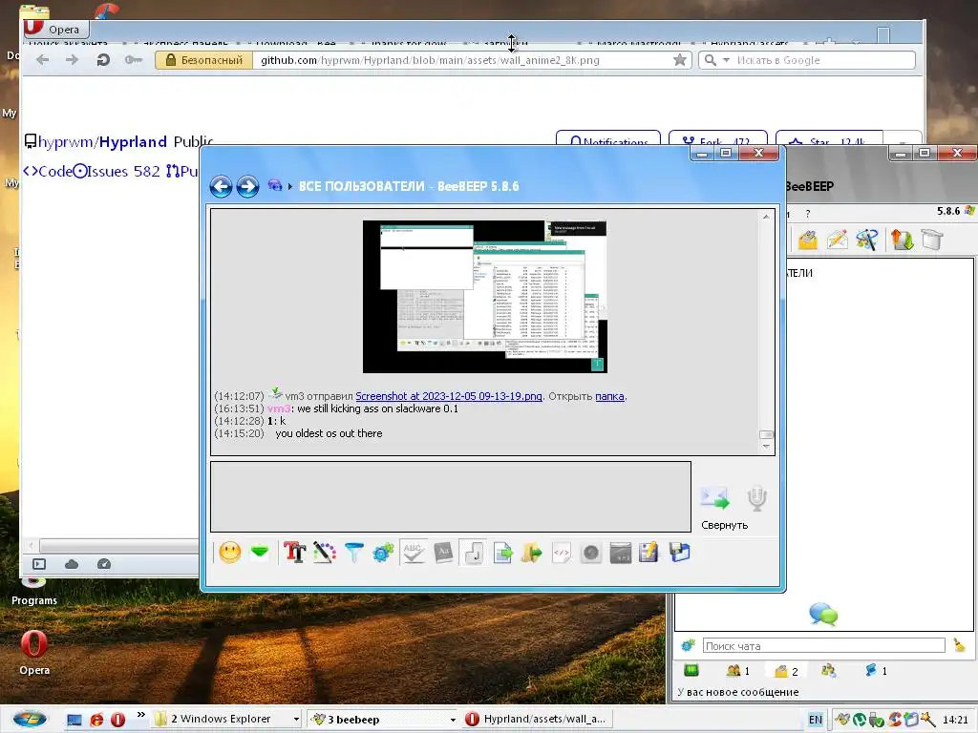Switch to the chats tab showing 2
The width and height of the screenshot is (978, 733).
[786, 671]
